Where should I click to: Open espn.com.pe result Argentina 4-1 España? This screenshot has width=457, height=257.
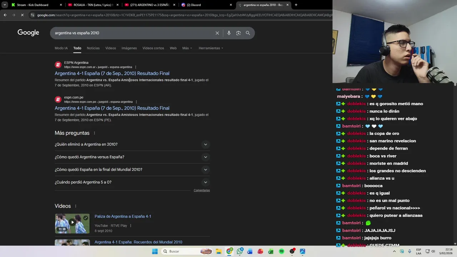pos(112,108)
